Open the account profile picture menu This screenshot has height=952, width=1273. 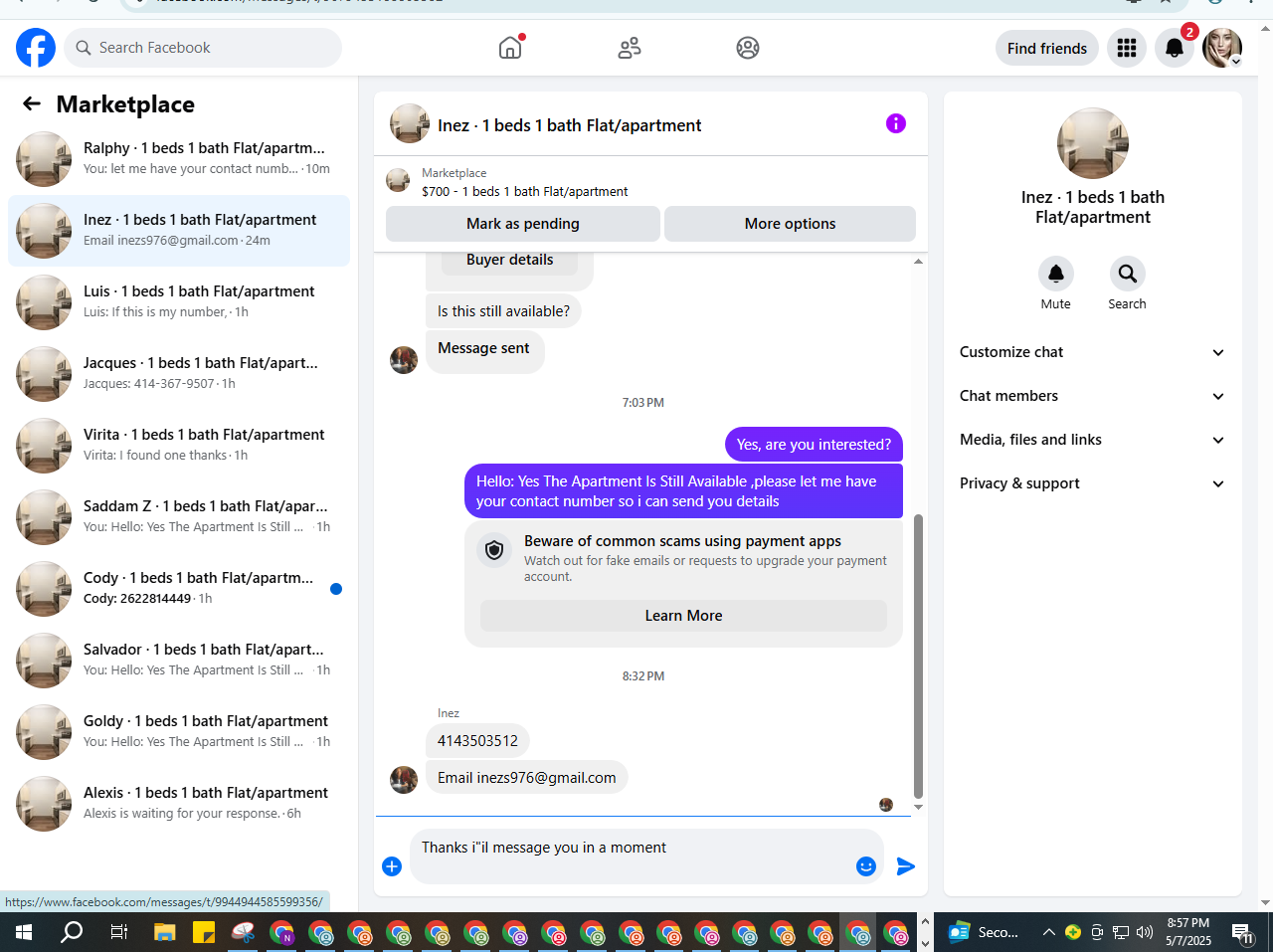pos(1222,48)
